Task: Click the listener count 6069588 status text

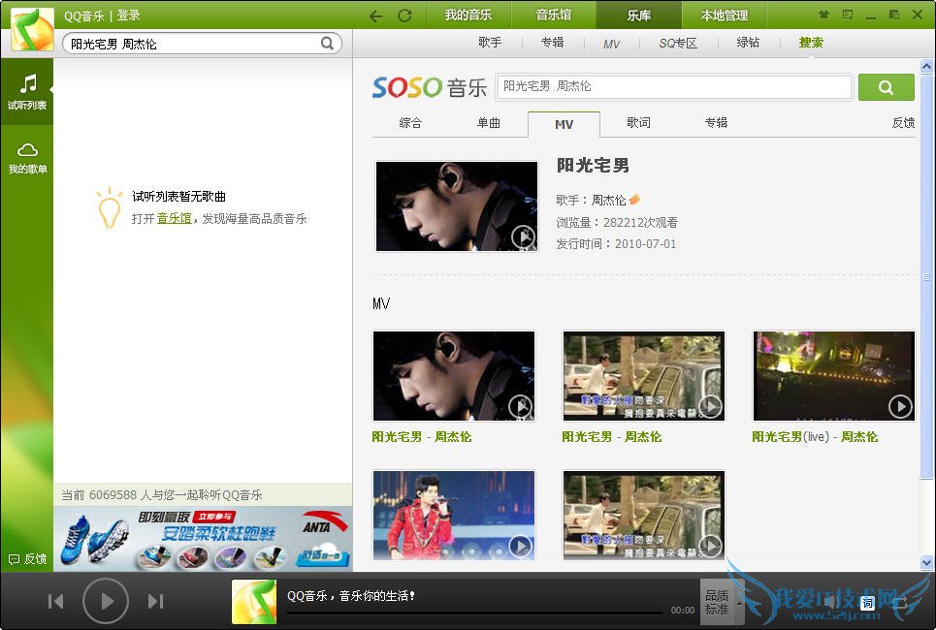Action: (x=162, y=494)
